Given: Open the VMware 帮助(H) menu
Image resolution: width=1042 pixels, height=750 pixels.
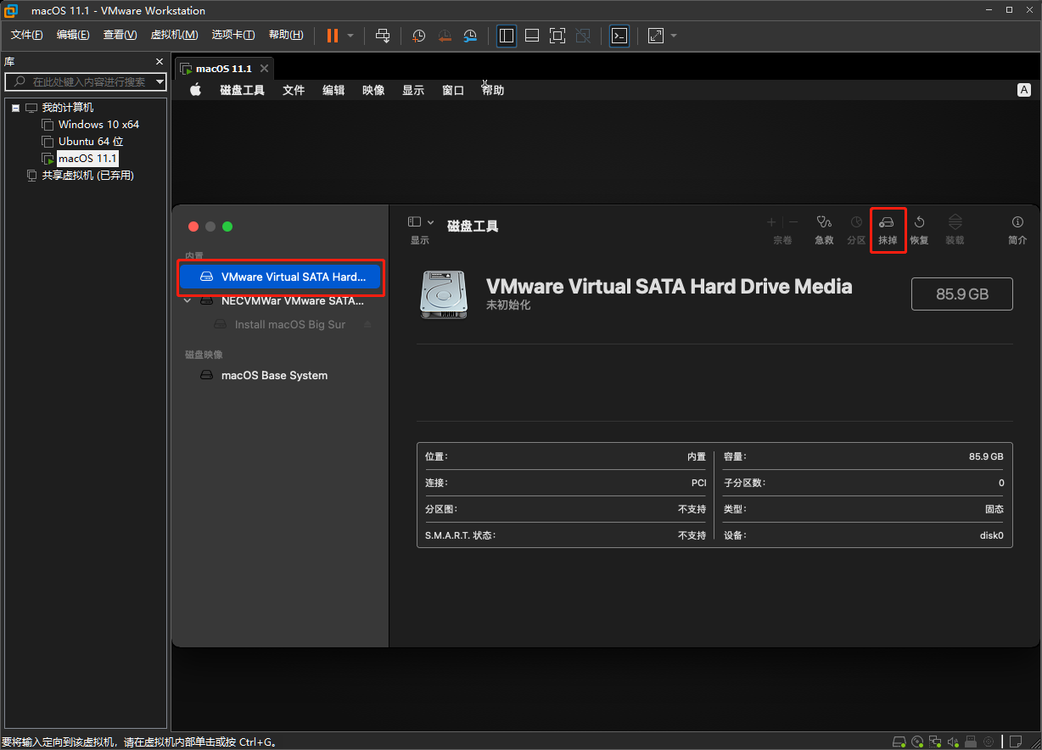Looking at the screenshot, I should (x=286, y=35).
